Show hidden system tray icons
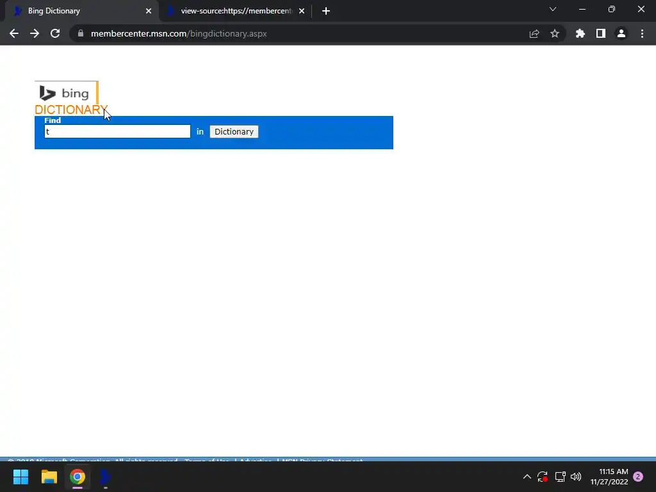Viewport: 656px width, 492px height. point(527,477)
